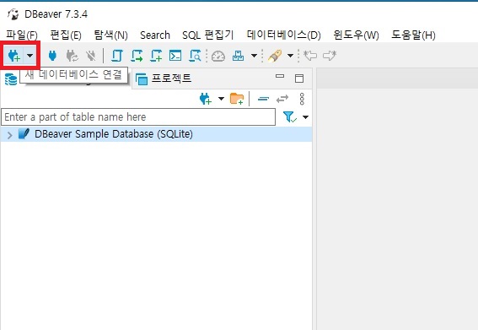This screenshot has height=330, width=478.
Task: Create a new folder with the orange folder icon
Action: 237,99
